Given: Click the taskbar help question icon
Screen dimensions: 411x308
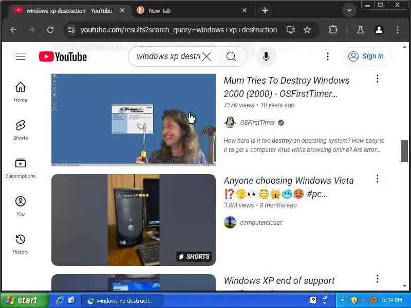Looking at the screenshot, I should click(313, 300).
